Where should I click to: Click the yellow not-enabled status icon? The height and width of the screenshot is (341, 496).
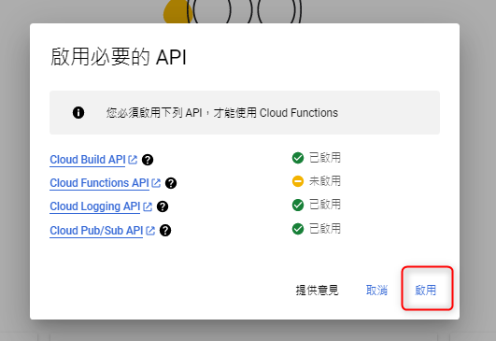[x=298, y=181]
